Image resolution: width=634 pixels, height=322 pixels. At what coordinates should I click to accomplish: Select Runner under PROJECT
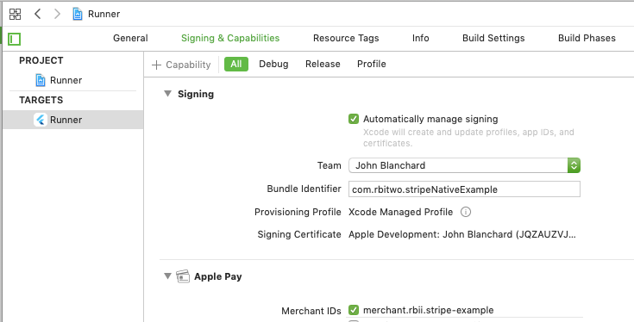(x=66, y=80)
